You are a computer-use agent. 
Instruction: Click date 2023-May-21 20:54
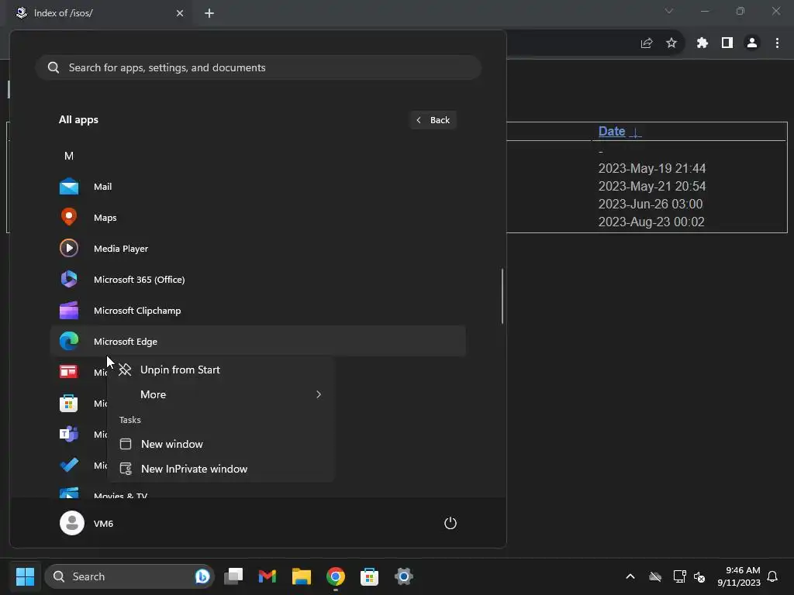651,186
